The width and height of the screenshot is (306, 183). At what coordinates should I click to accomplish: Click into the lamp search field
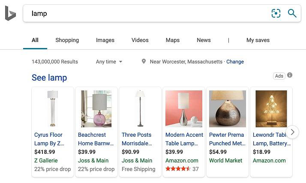coord(146,13)
